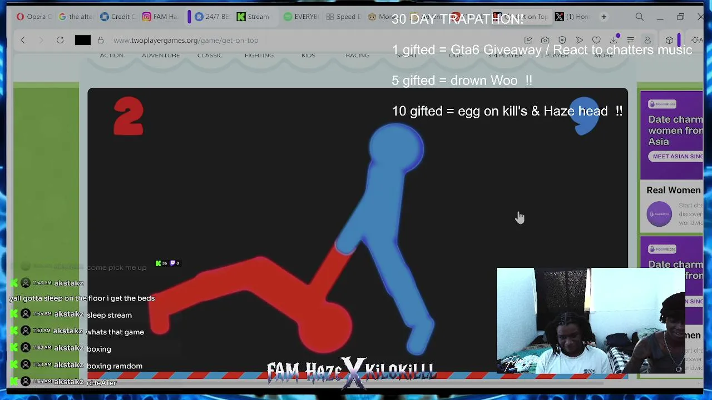The image size is (712, 400).
Task: Click the 'whats that game' chat message
Action: pyautogui.click(x=115, y=332)
